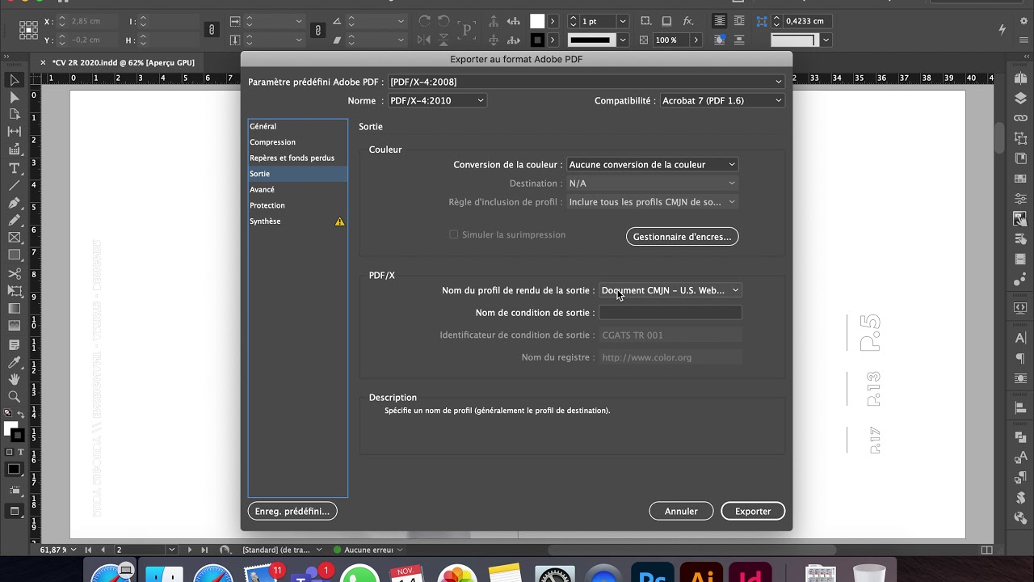Click the reference point locator grid
Screen dimensions: 1034x582
(x=28, y=30)
